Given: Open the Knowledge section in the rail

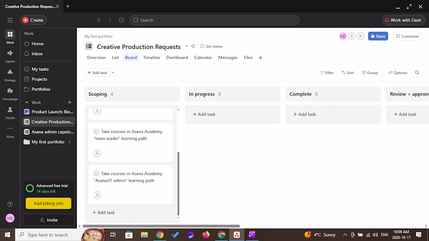Looking at the screenshot, I should [10, 94].
